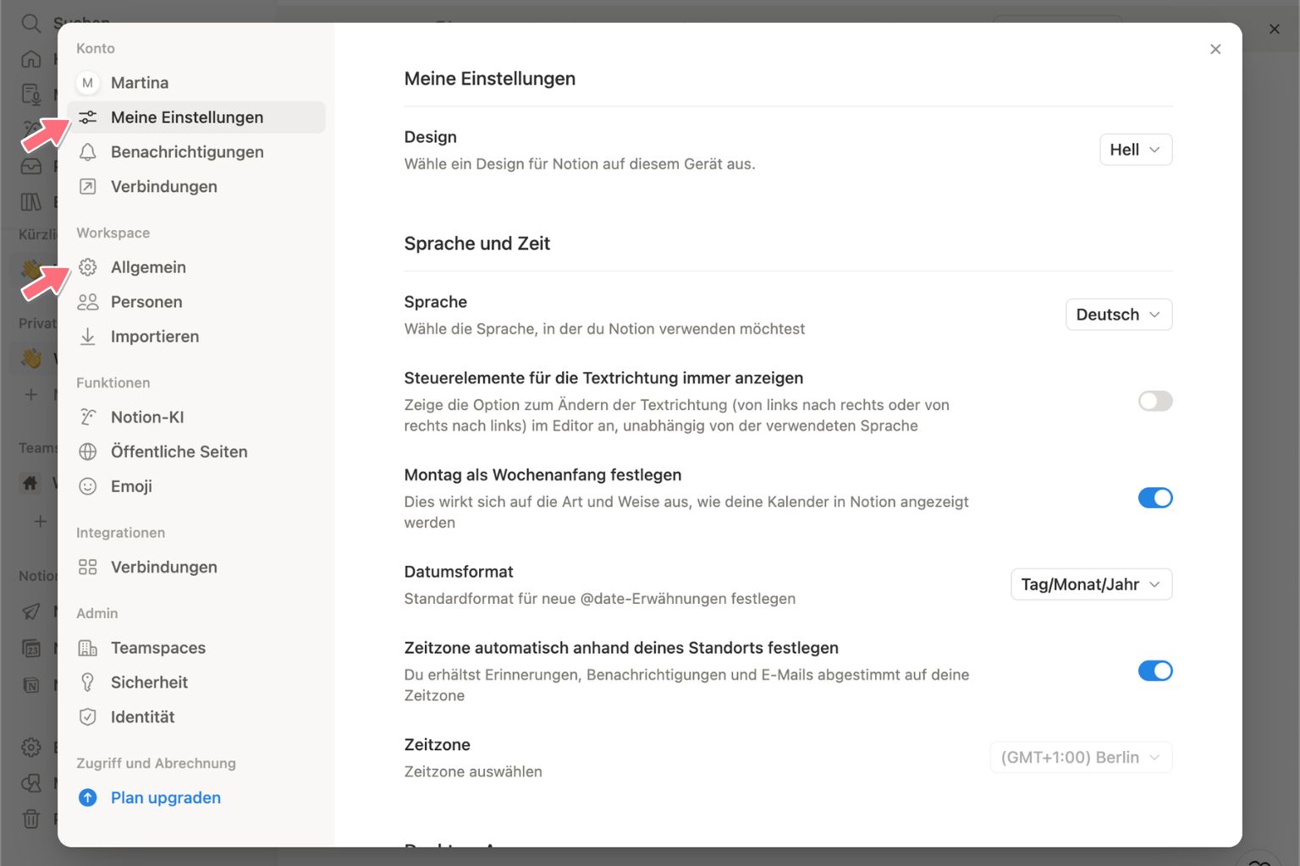1300x866 pixels.
Task: Enable Steuerelemente für die Textrichtung anzeigen
Action: point(1154,401)
